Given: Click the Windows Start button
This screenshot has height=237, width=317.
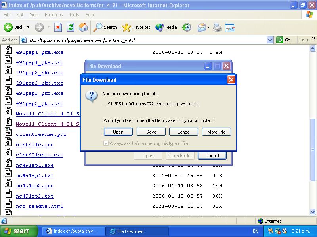Looking at the screenshot, I should point(19,231).
